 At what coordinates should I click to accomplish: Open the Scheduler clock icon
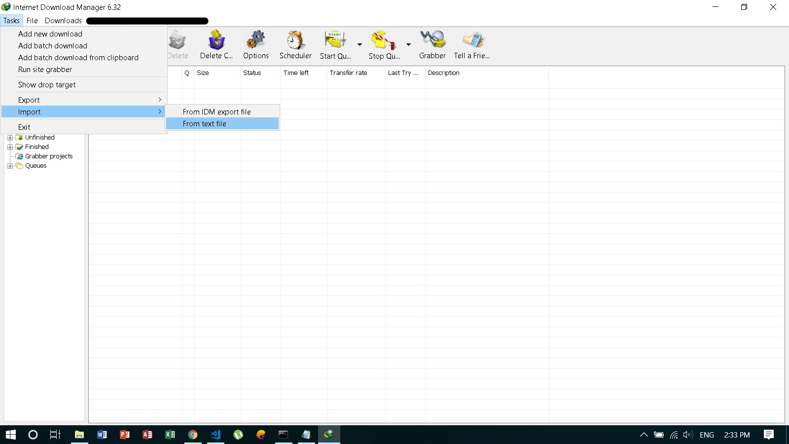294,43
